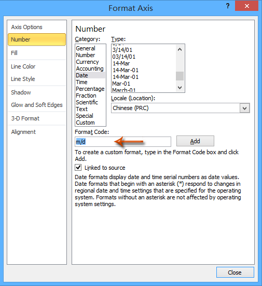Choose the 14-Mar date type
The image size is (262, 286).
coord(144,63)
